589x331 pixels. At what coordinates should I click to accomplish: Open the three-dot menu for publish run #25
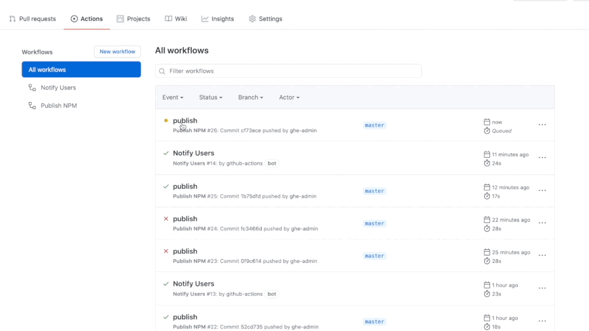coord(542,190)
